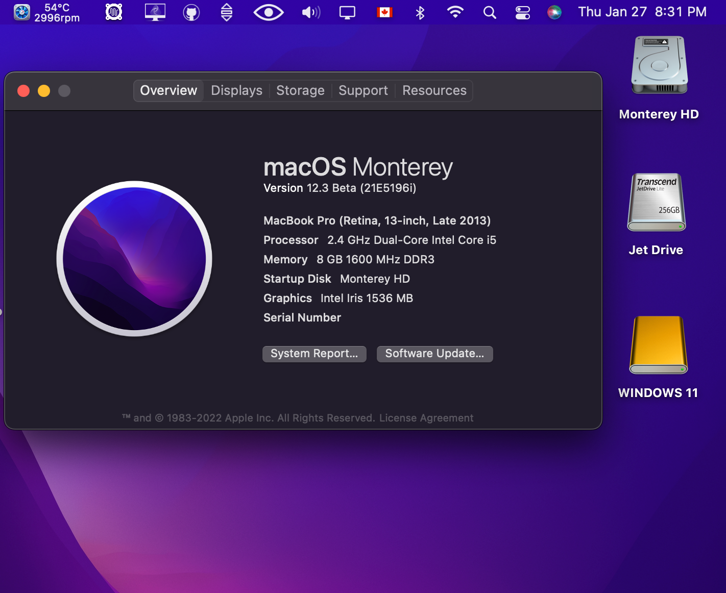Select the Monterey HD desktop drive icon
The height and width of the screenshot is (593, 726).
pos(660,65)
